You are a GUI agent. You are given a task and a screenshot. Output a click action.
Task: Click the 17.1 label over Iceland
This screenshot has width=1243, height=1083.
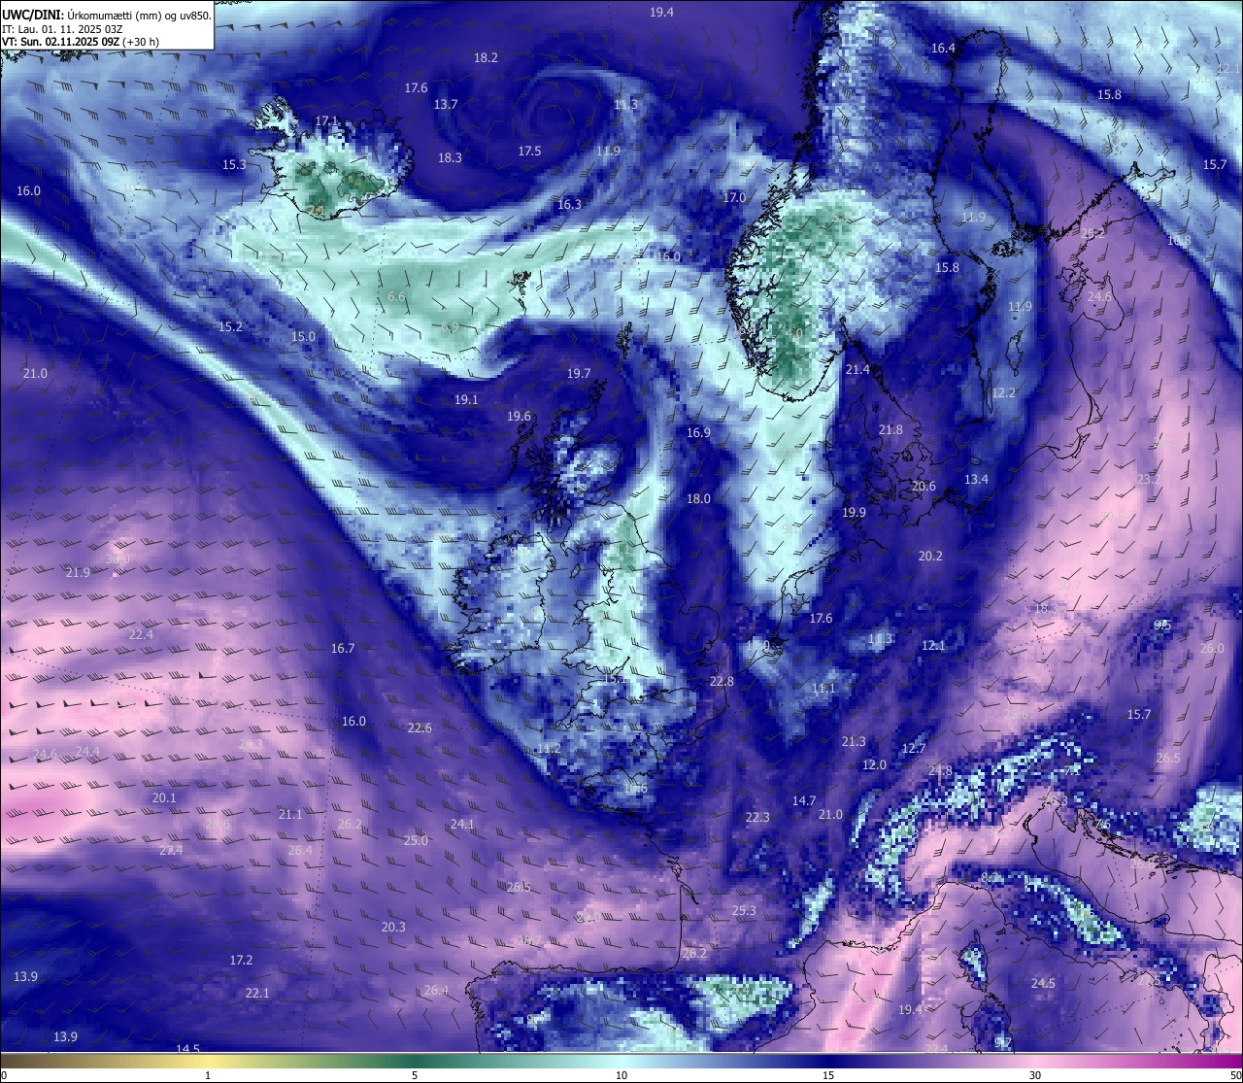326,120
